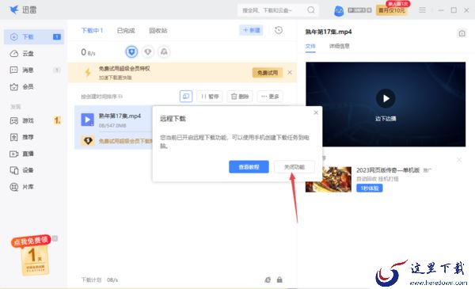Click the lightning icon in the trial banner
Image resolution: width=475 pixels, height=289 pixels.
point(88,72)
